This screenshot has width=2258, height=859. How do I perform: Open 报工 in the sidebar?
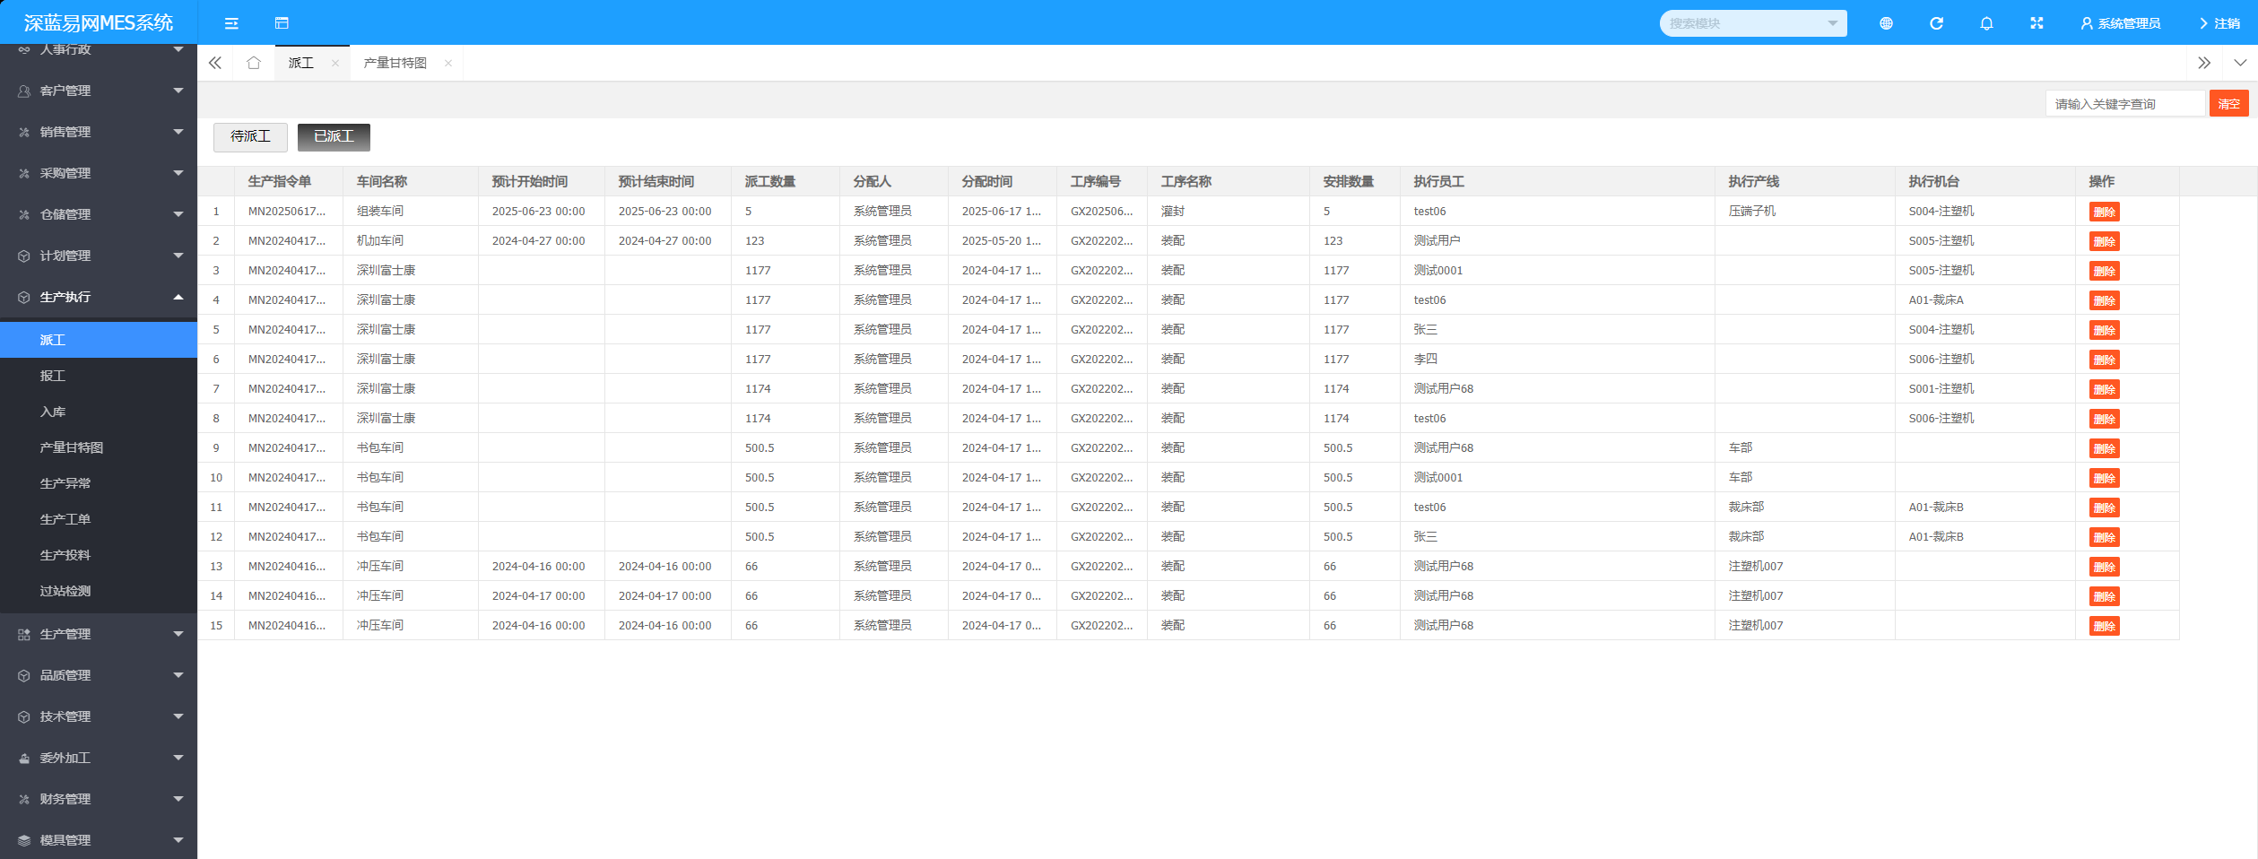coord(53,376)
